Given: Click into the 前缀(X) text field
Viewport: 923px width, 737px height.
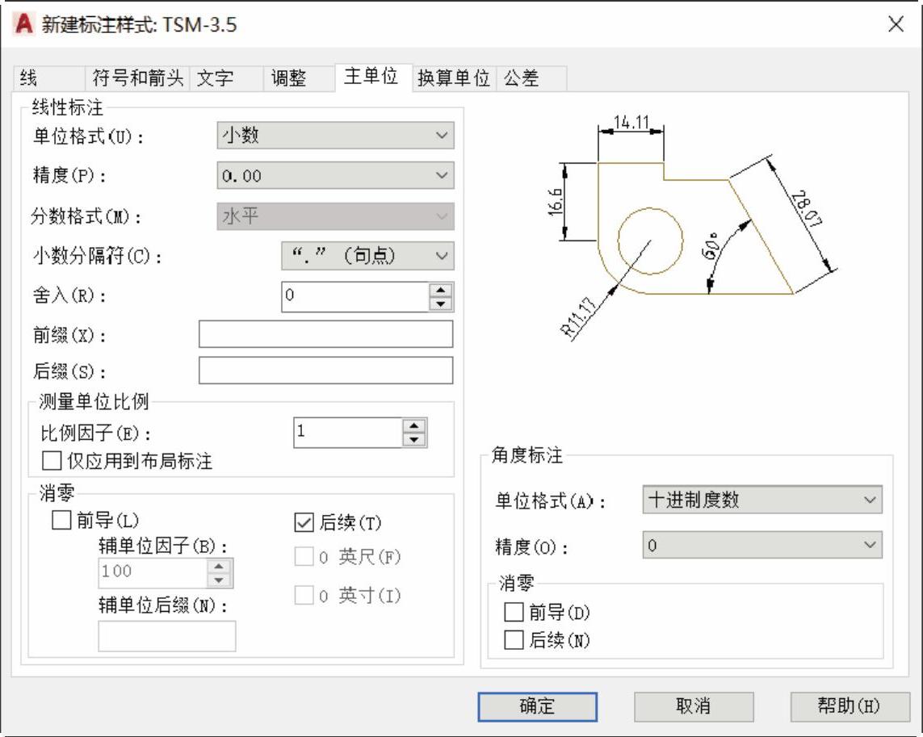Looking at the screenshot, I should 325,335.
